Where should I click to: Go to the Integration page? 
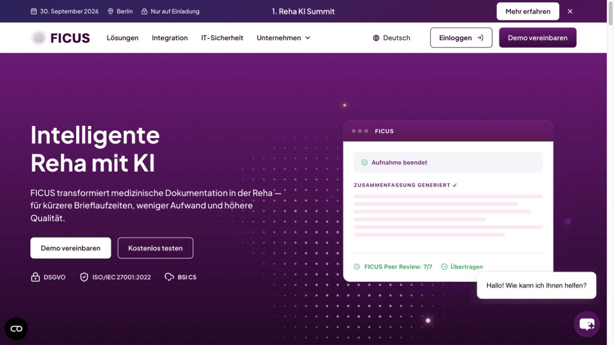(170, 38)
